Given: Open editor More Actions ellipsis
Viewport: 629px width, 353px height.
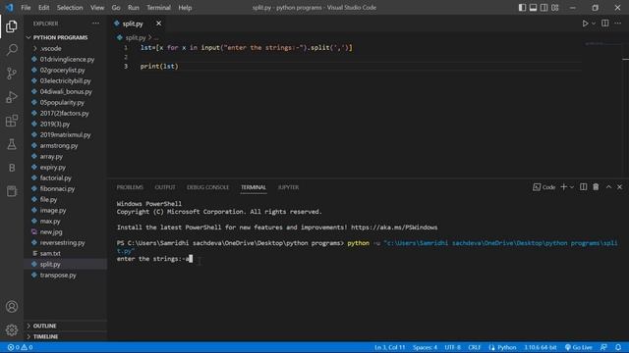Looking at the screenshot, I should pos(618,24).
